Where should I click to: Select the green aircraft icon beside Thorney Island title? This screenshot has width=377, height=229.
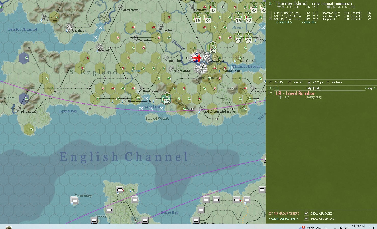(270, 3)
